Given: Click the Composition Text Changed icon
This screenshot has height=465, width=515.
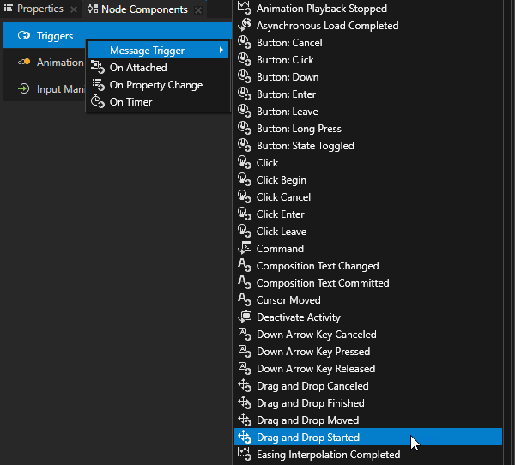Looking at the screenshot, I should pyautogui.click(x=245, y=265).
